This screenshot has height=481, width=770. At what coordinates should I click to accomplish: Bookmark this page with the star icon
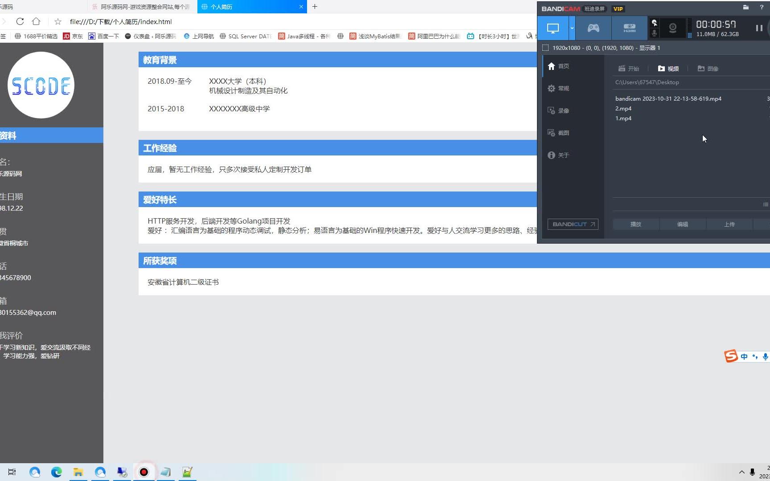(57, 21)
